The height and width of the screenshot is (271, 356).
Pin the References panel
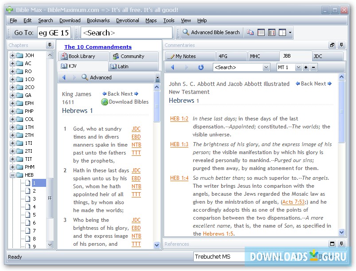tap(341, 244)
